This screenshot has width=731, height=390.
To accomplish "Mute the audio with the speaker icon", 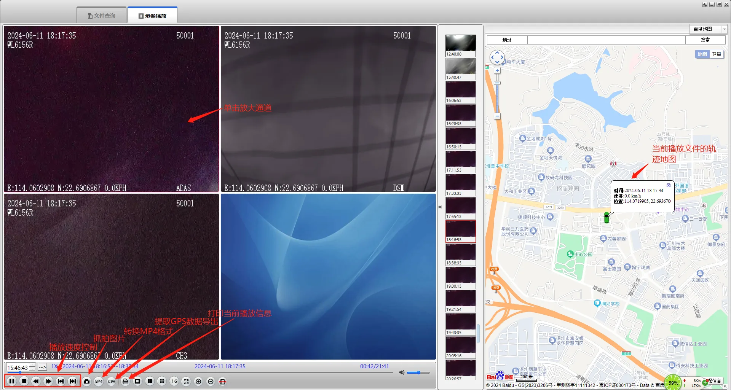I will point(402,372).
